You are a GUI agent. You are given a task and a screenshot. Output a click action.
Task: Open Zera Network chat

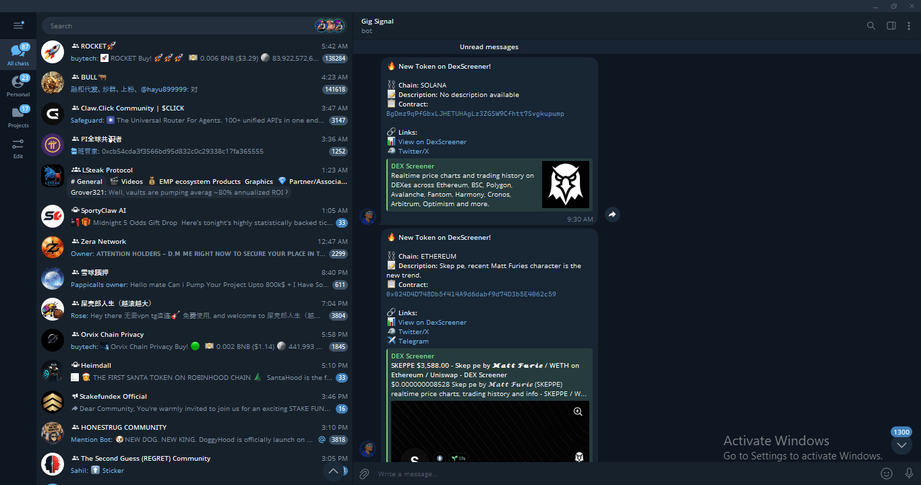194,247
